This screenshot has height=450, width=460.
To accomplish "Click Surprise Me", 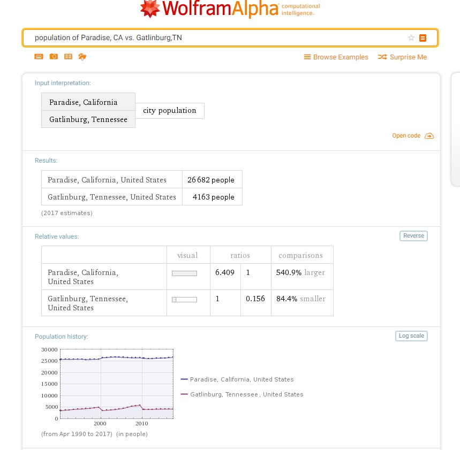I will point(402,57).
